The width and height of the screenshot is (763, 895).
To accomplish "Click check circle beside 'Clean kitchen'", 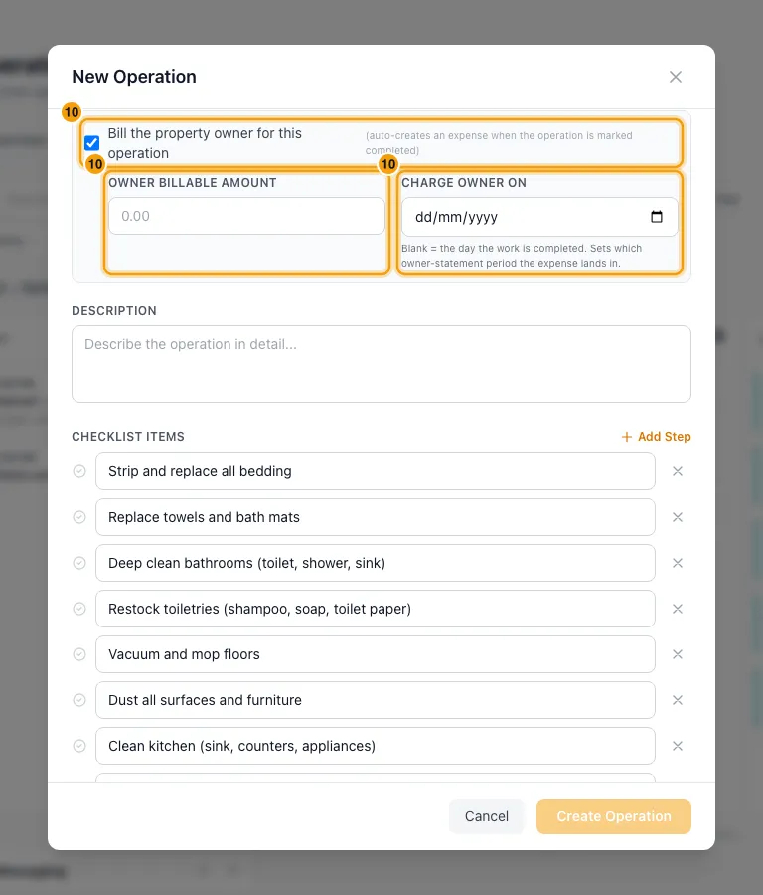I will [x=79, y=746].
